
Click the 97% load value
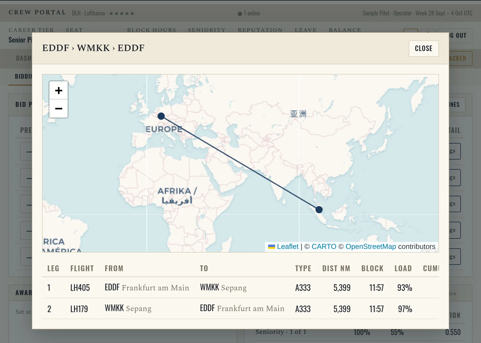point(405,309)
